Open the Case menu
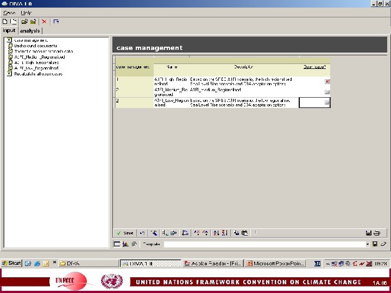Screen dimensions: 391x293 click(9, 12)
